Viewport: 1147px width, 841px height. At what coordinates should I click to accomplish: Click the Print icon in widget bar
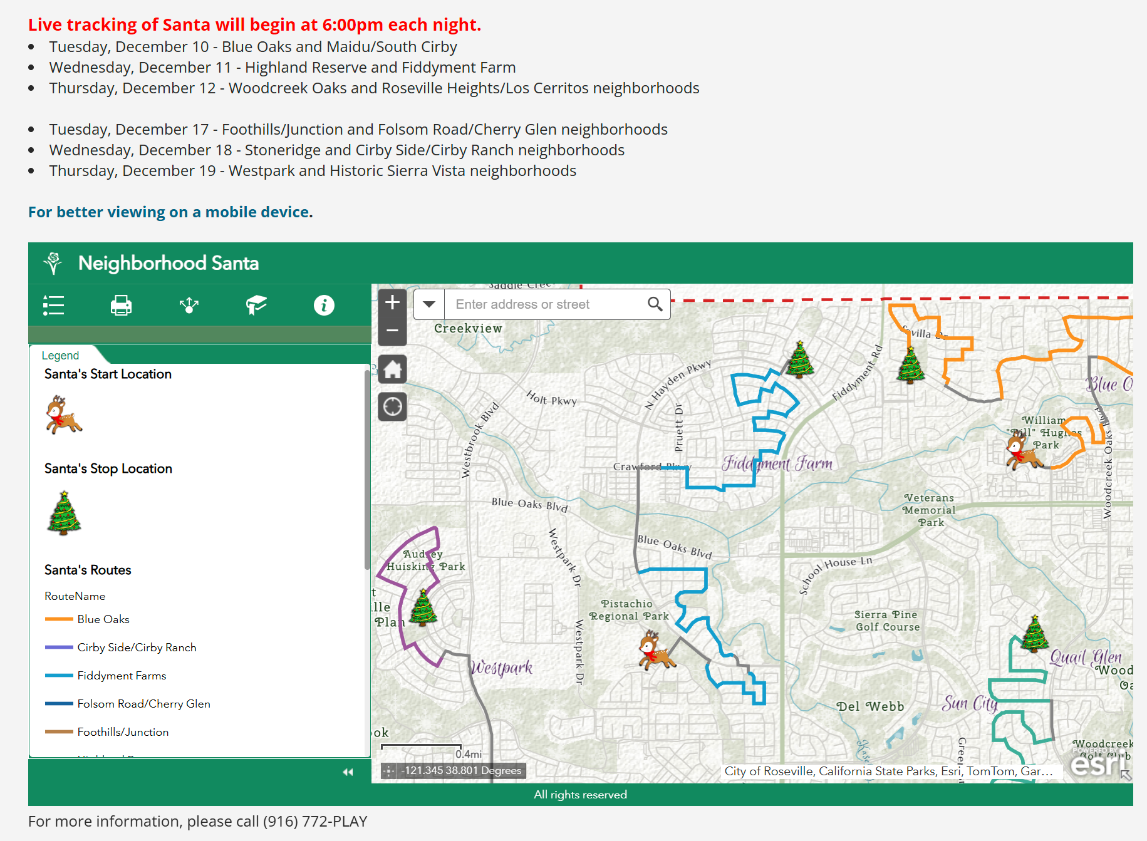[121, 305]
